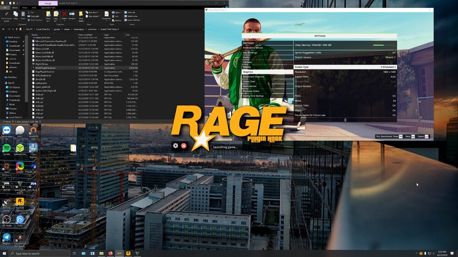Open RAGE Plugin Hook settings gear
458x257 pixels.
point(175,145)
